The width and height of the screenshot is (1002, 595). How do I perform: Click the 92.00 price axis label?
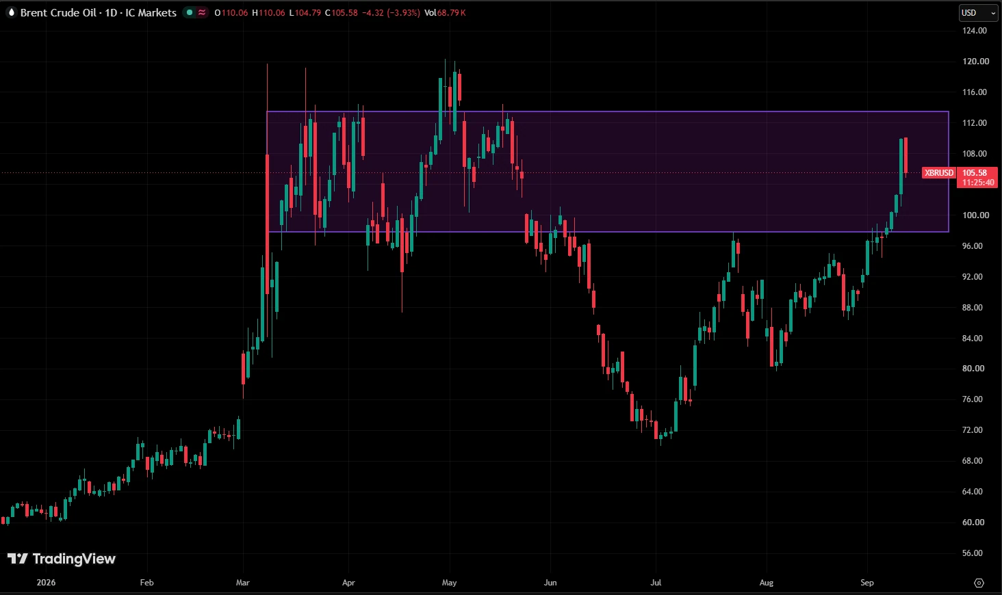973,277
